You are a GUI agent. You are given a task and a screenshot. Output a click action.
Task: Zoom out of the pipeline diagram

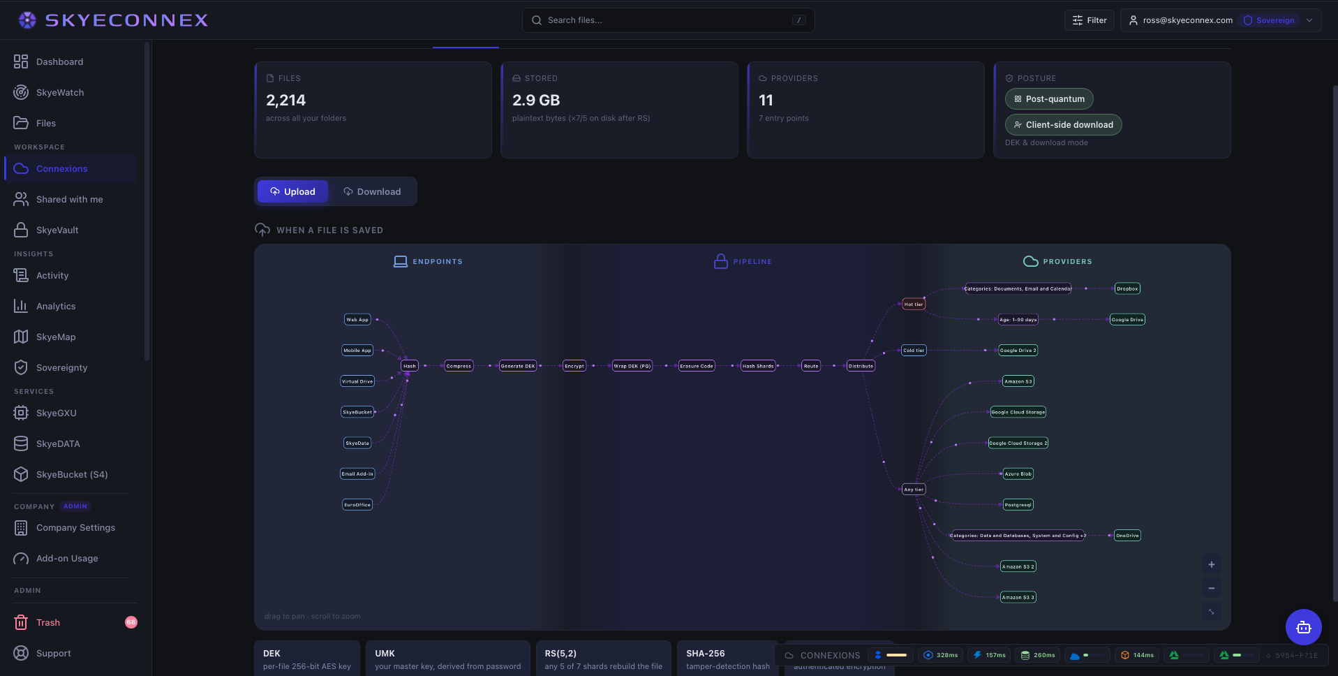(x=1212, y=588)
